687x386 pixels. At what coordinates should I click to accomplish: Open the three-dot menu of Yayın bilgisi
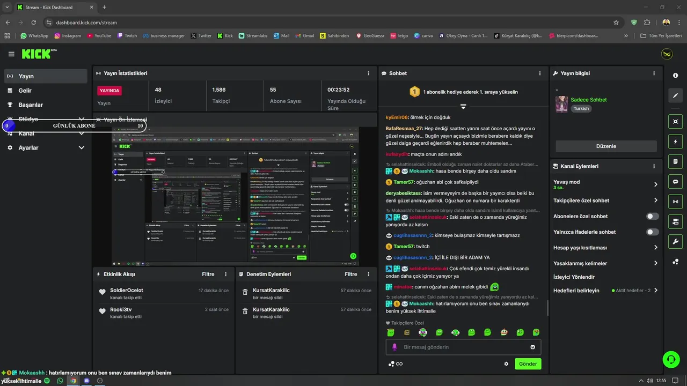point(654,73)
